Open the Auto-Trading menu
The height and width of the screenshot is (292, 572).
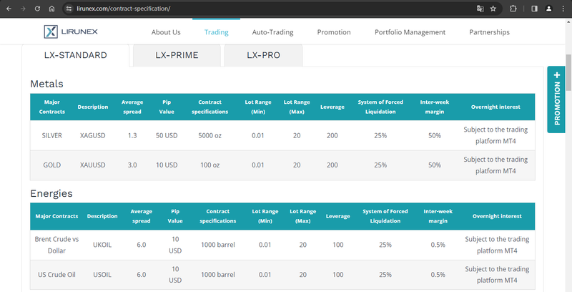pyautogui.click(x=272, y=32)
